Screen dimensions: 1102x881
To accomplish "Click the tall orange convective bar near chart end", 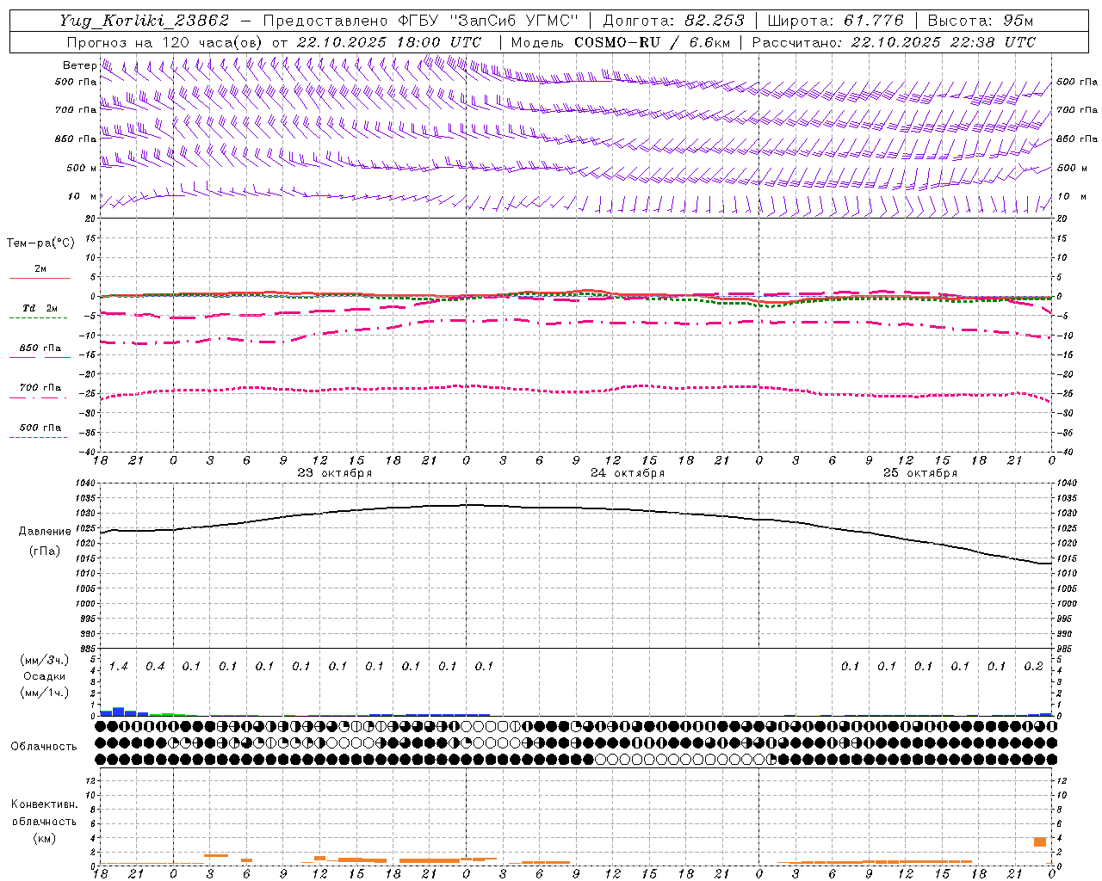I will click(x=1040, y=842).
